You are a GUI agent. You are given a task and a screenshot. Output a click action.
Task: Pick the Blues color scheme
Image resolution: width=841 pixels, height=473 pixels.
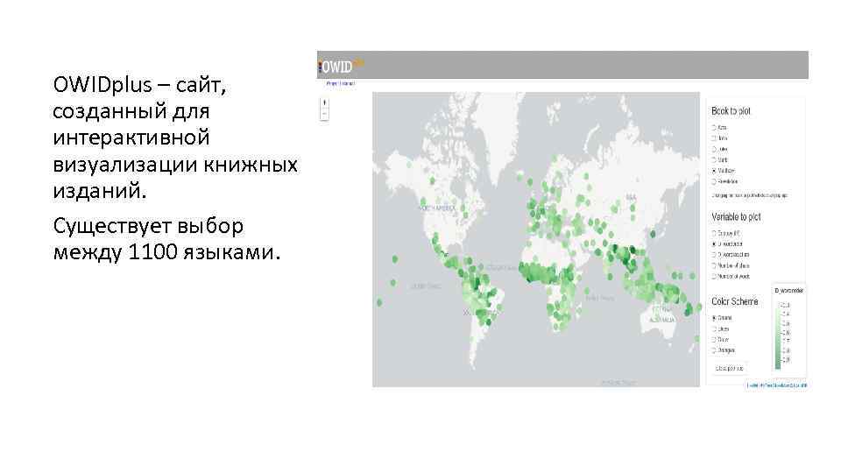(714, 328)
